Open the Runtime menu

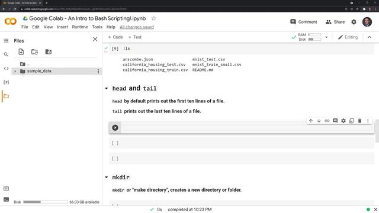tap(80, 27)
